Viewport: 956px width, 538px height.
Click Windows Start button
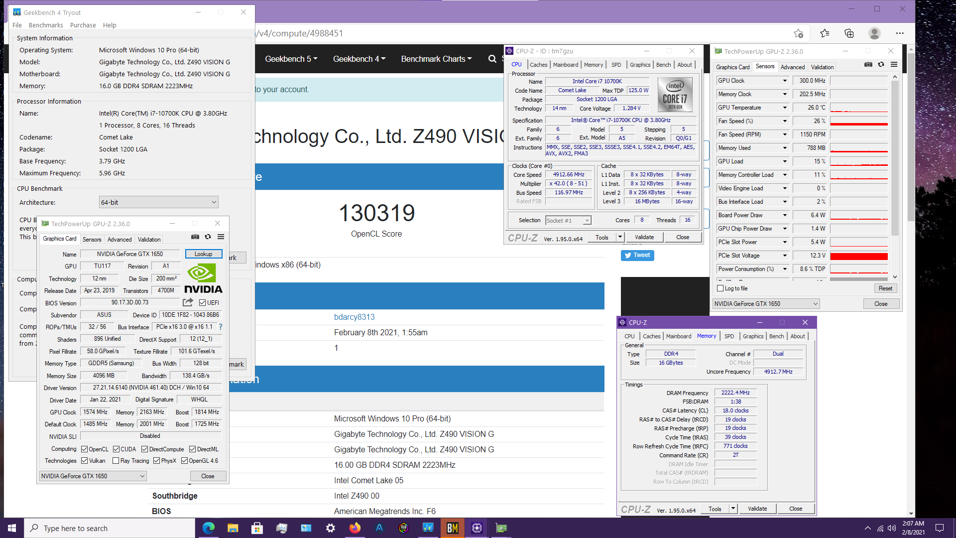[12, 528]
